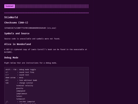Click ',/. : inc/dec jumpstat' line
The width and height of the screenshot is (138, 104).
tap(20, 102)
